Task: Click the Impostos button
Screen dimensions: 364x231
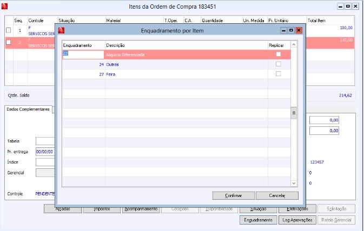Action: point(102,209)
